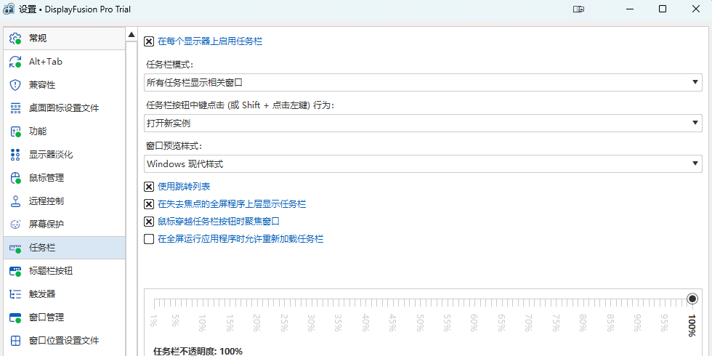
Task: Open the 窗口预览样式 Windows 现代样式 dropdown
Action: coord(424,164)
